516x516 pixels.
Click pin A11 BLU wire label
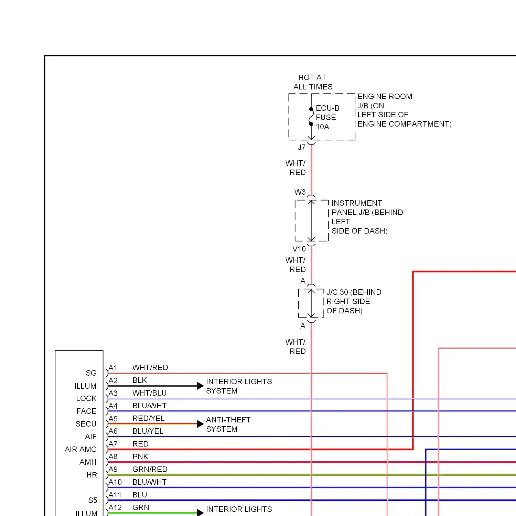140,495
